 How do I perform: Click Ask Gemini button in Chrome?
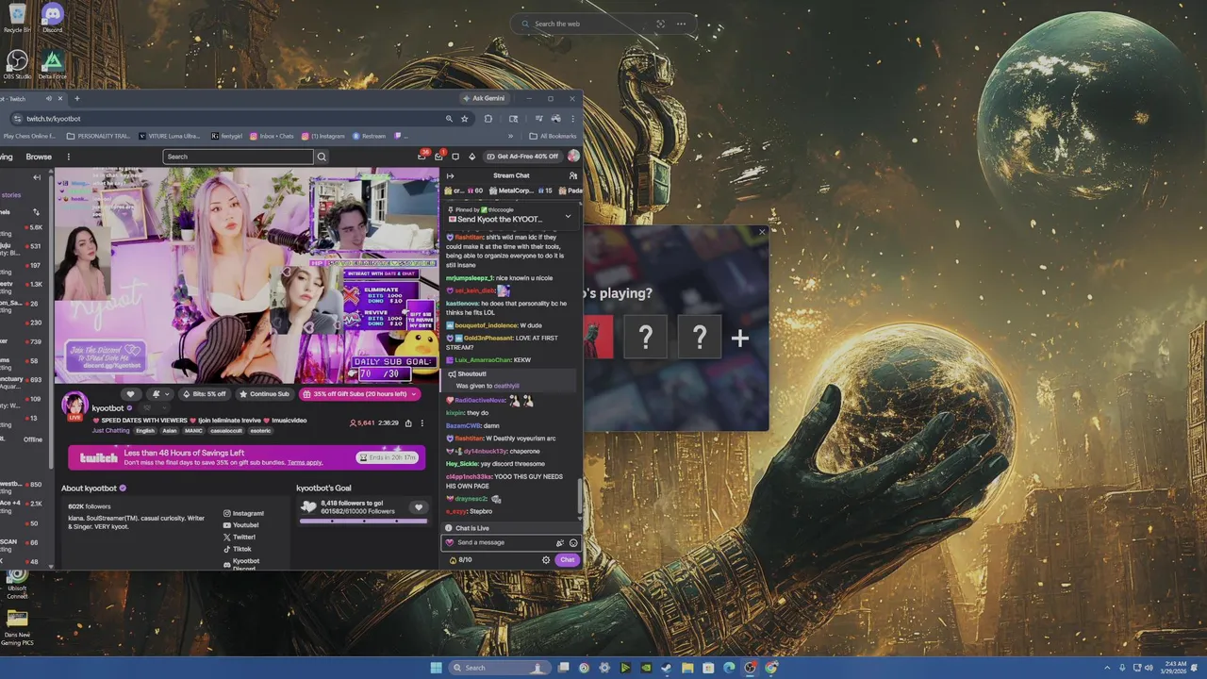483,98
